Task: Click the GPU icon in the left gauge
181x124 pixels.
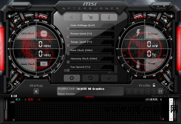Action: tap(44, 33)
